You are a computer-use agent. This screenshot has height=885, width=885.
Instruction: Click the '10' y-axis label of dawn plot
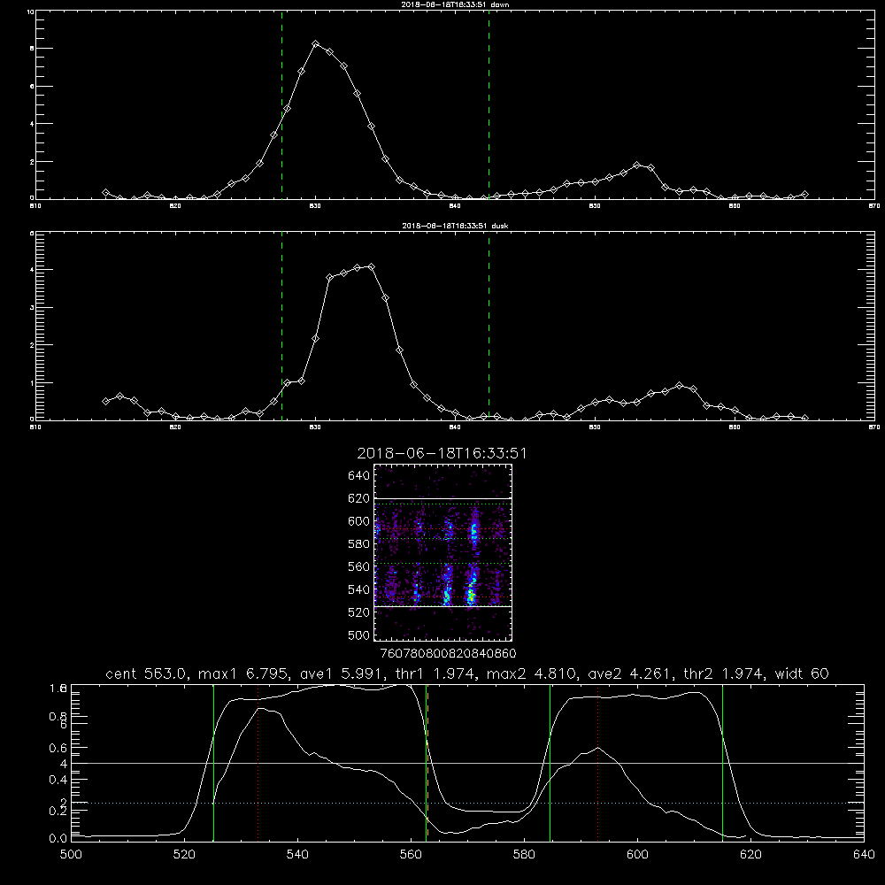tap(30, 12)
